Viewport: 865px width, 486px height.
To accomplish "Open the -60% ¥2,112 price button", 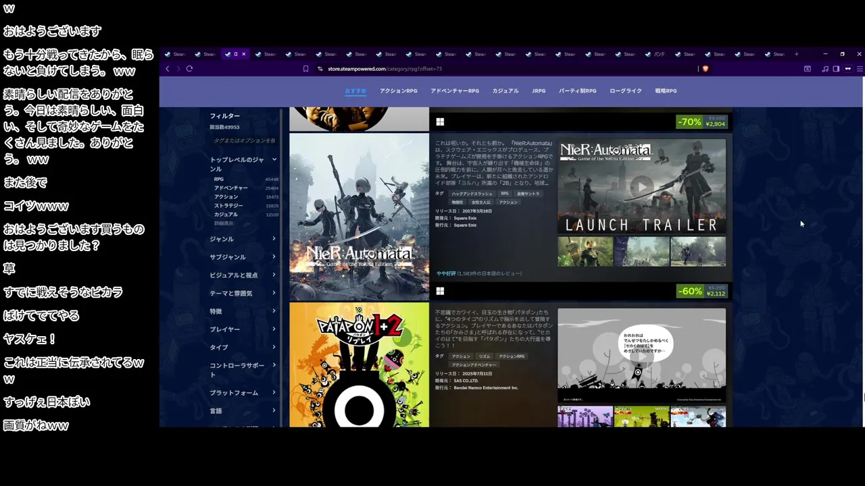I will pyautogui.click(x=701, y=291).
